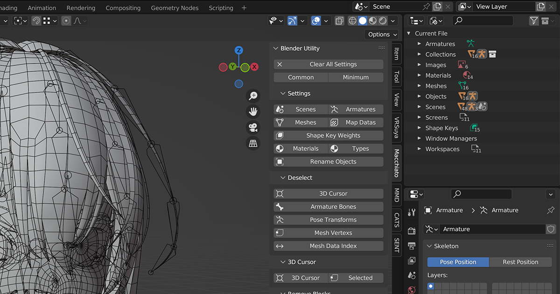Switch to solid viewport shading

click(x=363, y=21)
